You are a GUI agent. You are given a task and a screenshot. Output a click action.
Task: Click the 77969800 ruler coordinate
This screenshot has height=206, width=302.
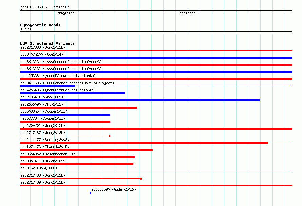pyautogui.click(x=66, y=14)
